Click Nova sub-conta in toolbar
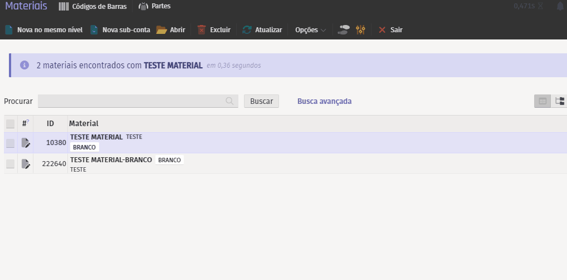 click(x=120, y=30)
